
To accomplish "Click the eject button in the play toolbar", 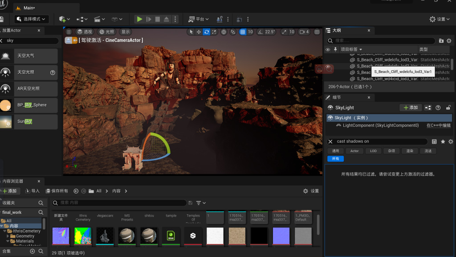I will pos(167,19).
